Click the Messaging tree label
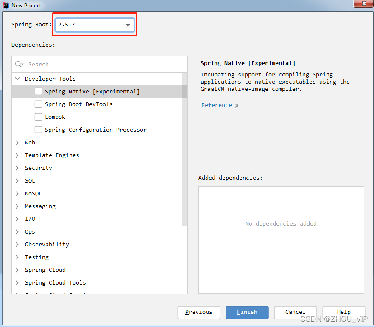Image resolution: width=374 pixels, height=327 pixels. click(40, 206)
